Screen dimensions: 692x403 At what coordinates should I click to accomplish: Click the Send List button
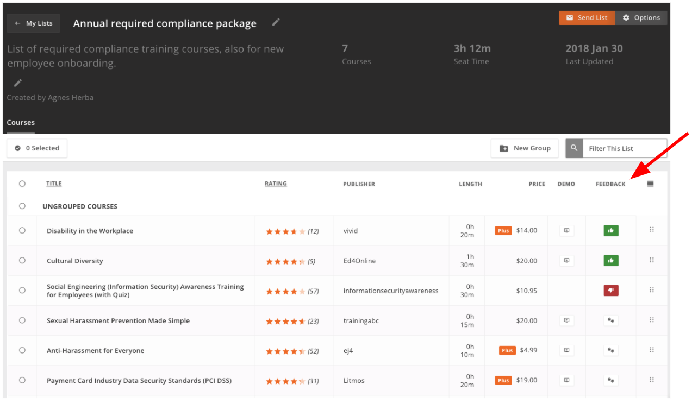pyautogui.click(x=587, y=18)
